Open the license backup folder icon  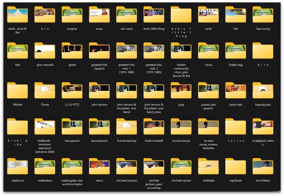click(126, 127)
